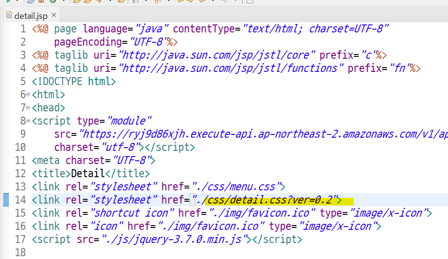
Task: Click rel "stylesheet" on line 14
Action: click(x=123, y=200)
